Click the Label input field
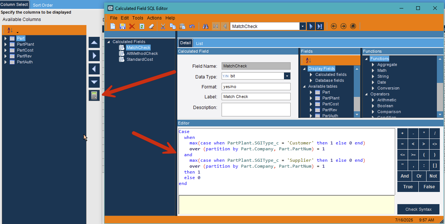Viewport: 445px width, 224px height. point(256,97)
